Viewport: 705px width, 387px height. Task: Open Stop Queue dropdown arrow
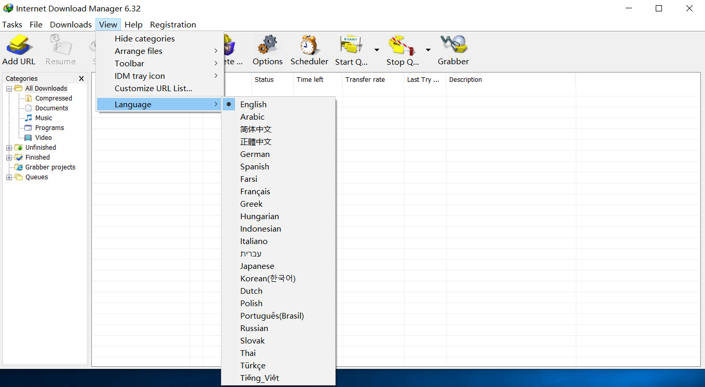[x=428, y=50]
